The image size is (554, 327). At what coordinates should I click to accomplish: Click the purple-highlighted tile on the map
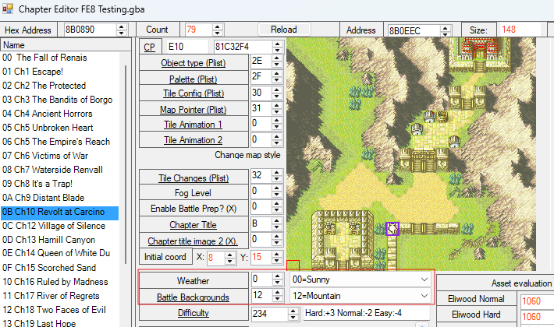click(392, 229)
